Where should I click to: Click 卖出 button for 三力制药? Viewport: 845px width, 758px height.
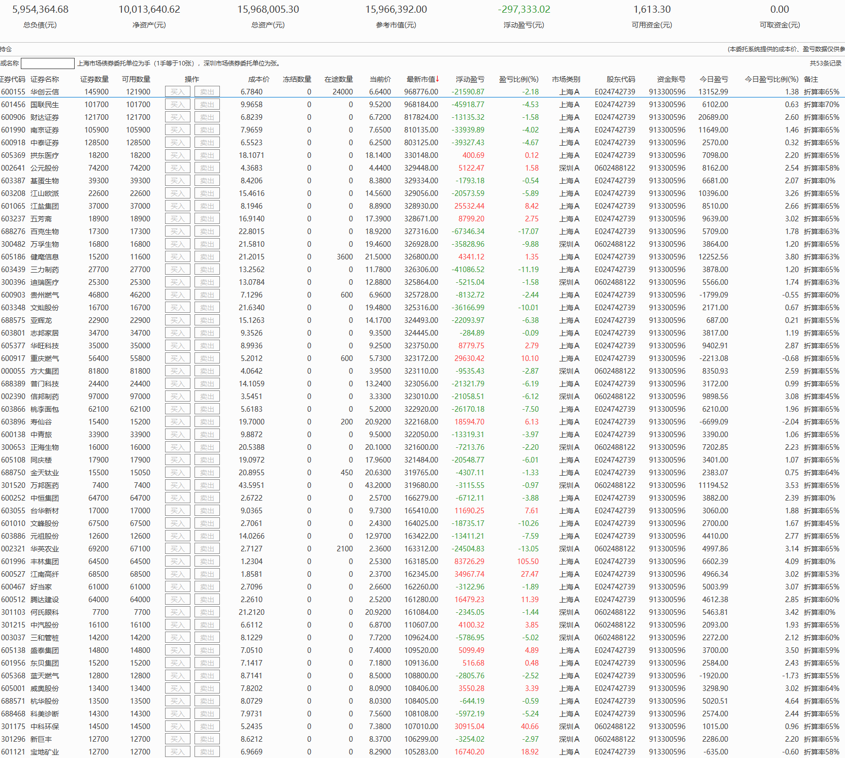point(207,270)
